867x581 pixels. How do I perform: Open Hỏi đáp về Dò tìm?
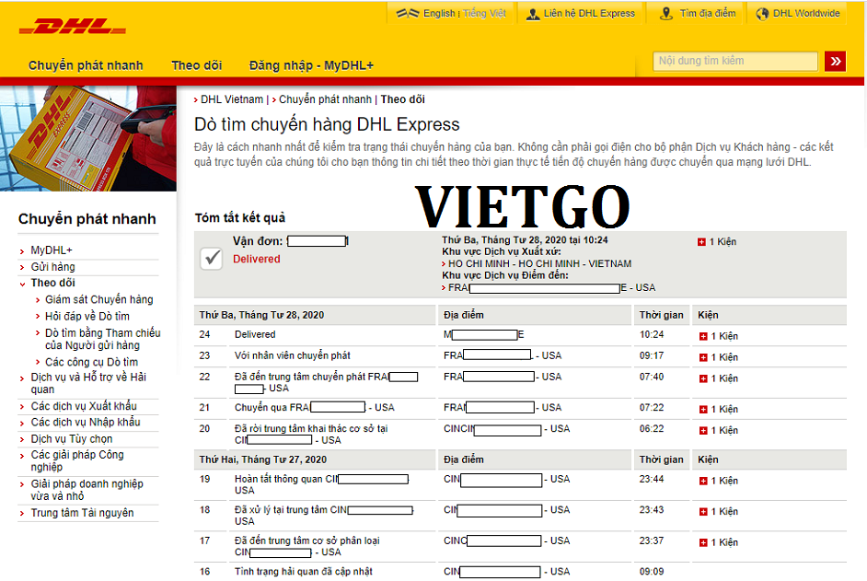coord(87,316)
